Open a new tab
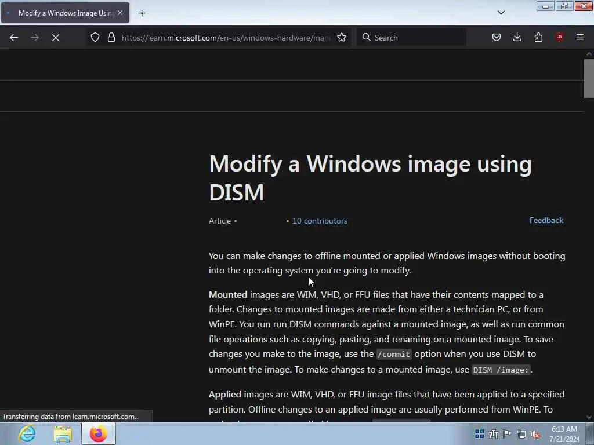 [142, 13]
